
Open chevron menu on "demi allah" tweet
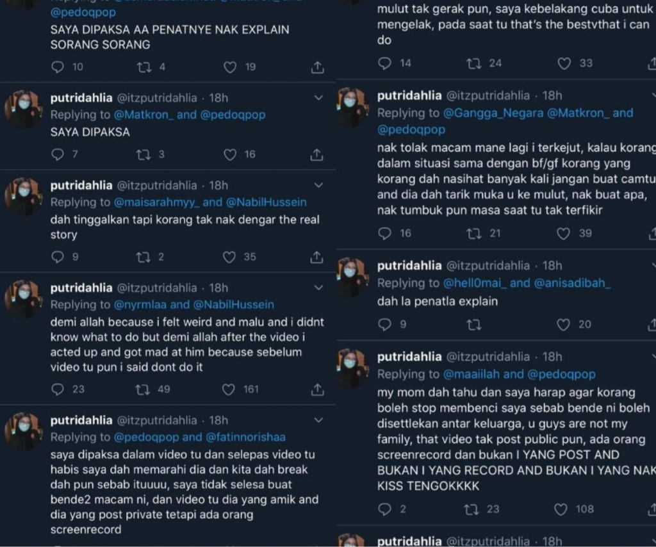tap(318, 288)
